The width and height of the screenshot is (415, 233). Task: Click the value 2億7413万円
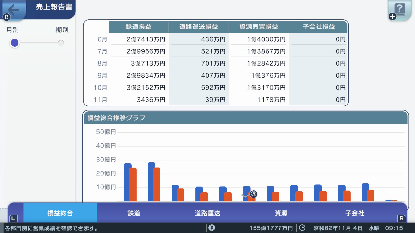click(x=146, y=39)
